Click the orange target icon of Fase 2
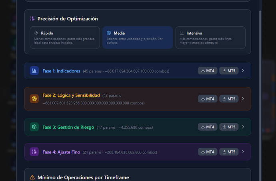This screenshot has height=181, width=276. (x=34, y=99)
